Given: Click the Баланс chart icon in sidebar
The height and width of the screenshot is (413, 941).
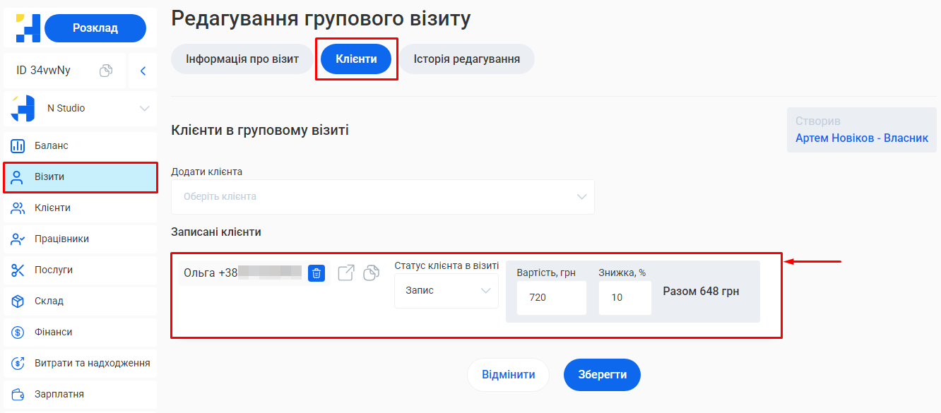Looking at the screenshot, I should coord(19,145).
